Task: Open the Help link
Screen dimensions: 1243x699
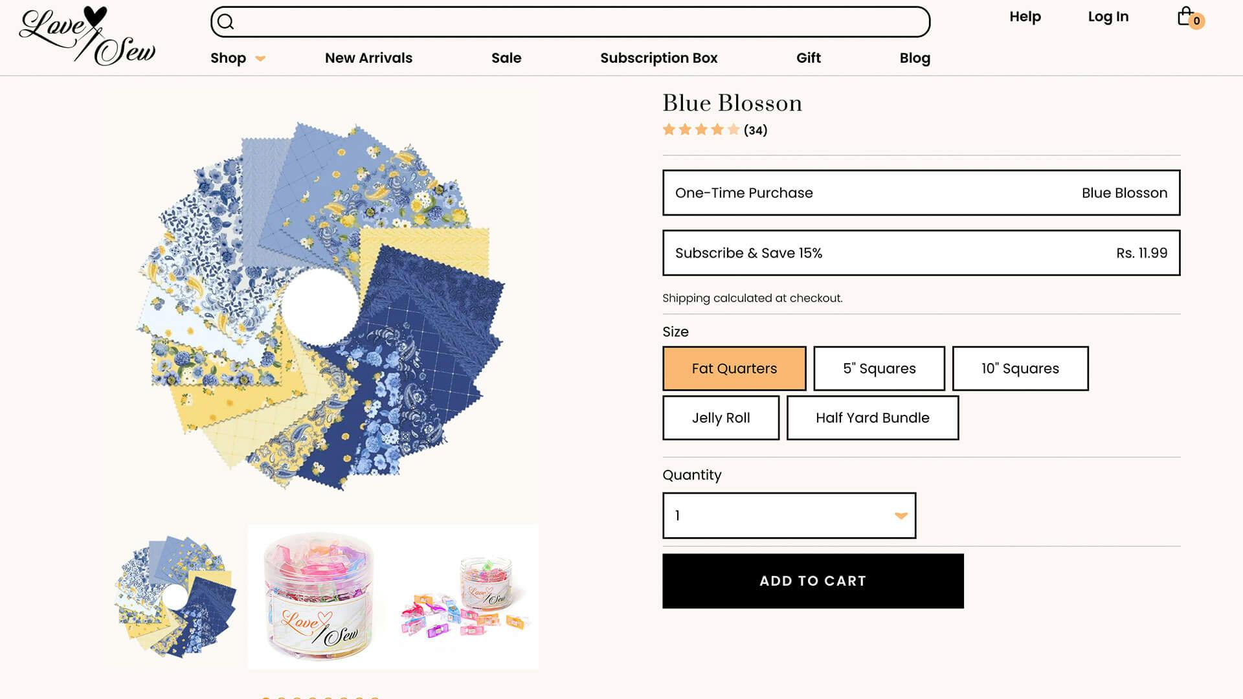Action: 1025,17
